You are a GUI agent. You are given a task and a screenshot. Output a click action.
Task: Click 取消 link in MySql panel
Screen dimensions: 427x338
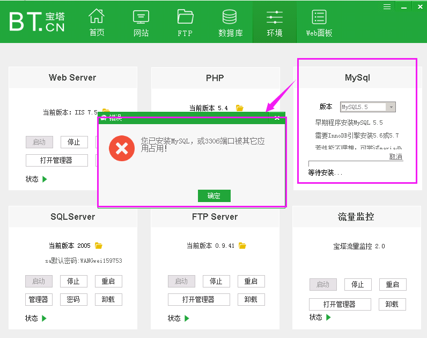[x=396, y=156]
